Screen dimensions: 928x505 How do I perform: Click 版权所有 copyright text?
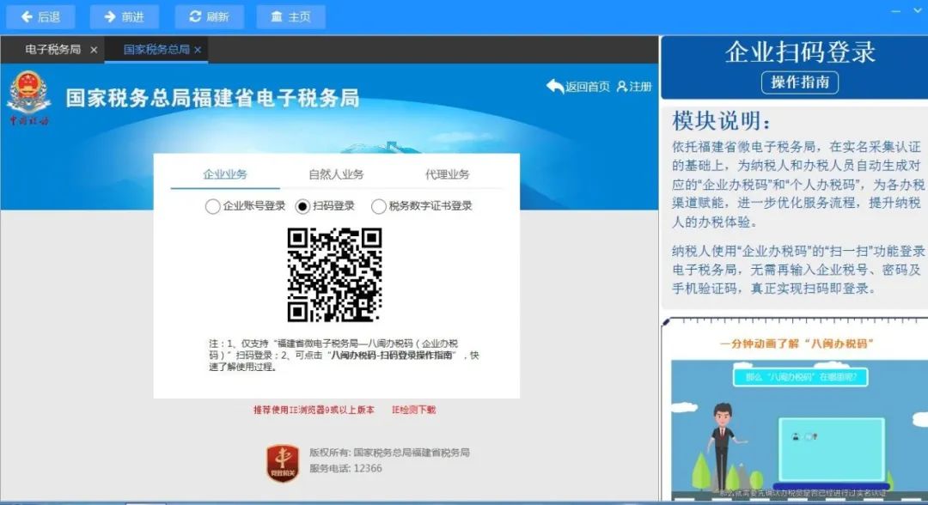coord(389,453)
